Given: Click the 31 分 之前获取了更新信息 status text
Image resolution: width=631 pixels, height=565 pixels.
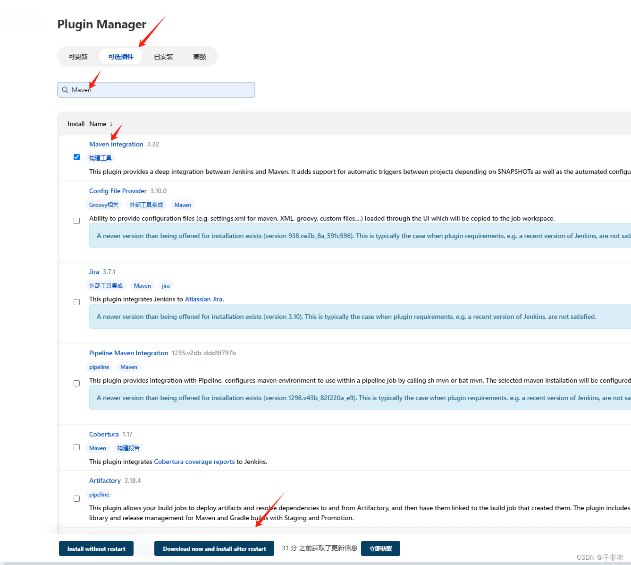Looking at the screenshot, I should click(x=320, y=548).
